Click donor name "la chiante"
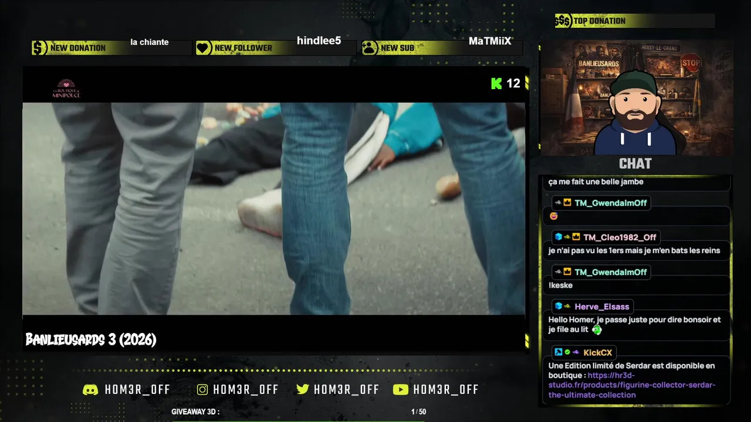Screen dimensions: 751x422 150,42
